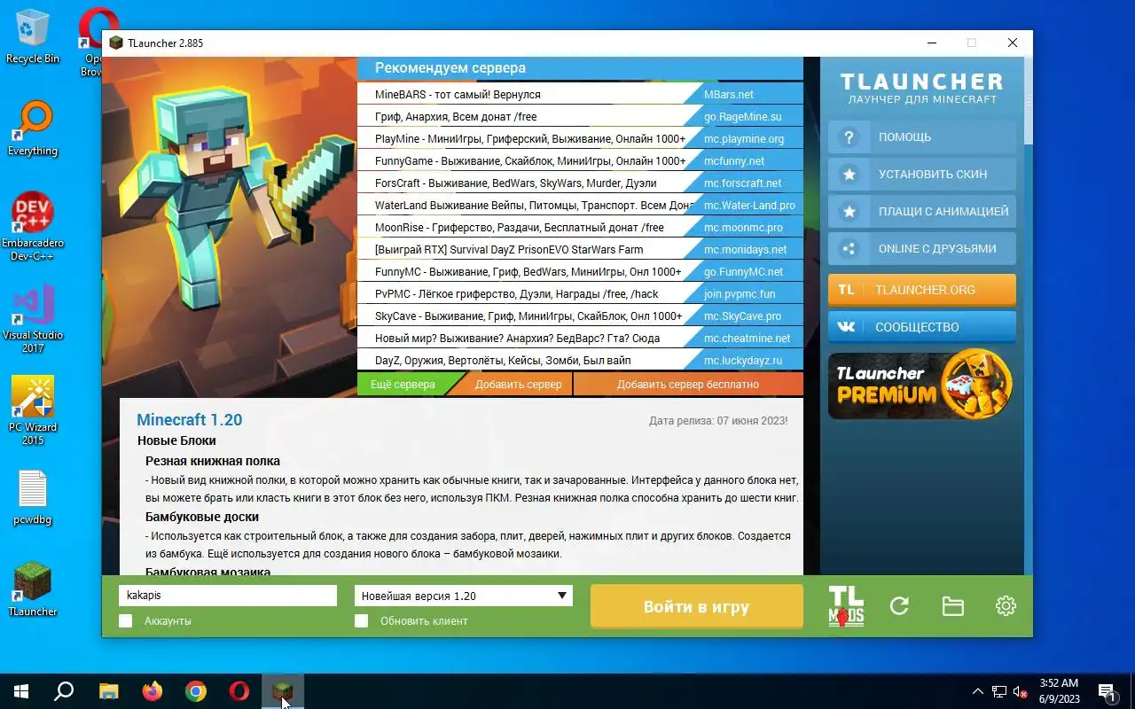Viewport: 1135px width, 709px height.
Task: Click the TL logo on TLAUNCHER.ORG button
Action: click(x=847, y=290)
